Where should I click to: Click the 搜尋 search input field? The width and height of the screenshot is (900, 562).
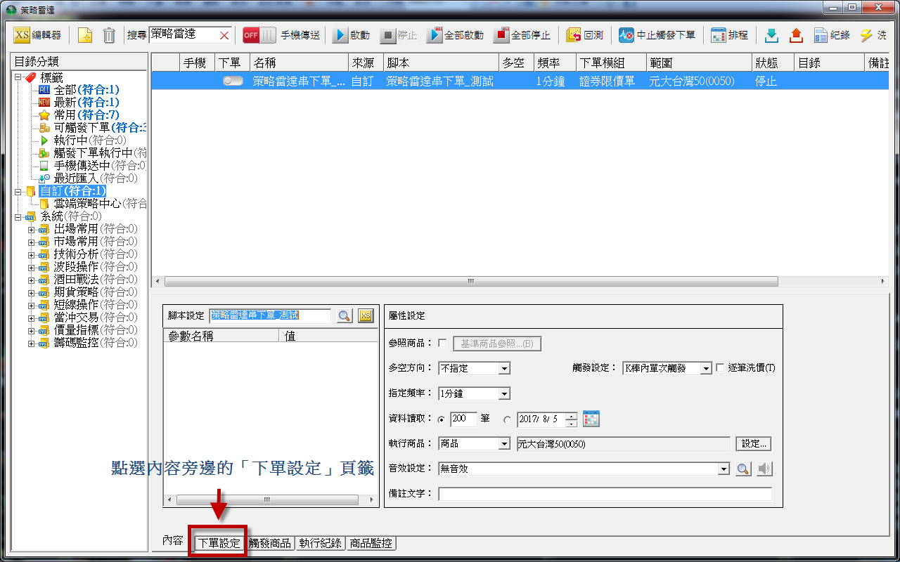click(x=184, y=35)
